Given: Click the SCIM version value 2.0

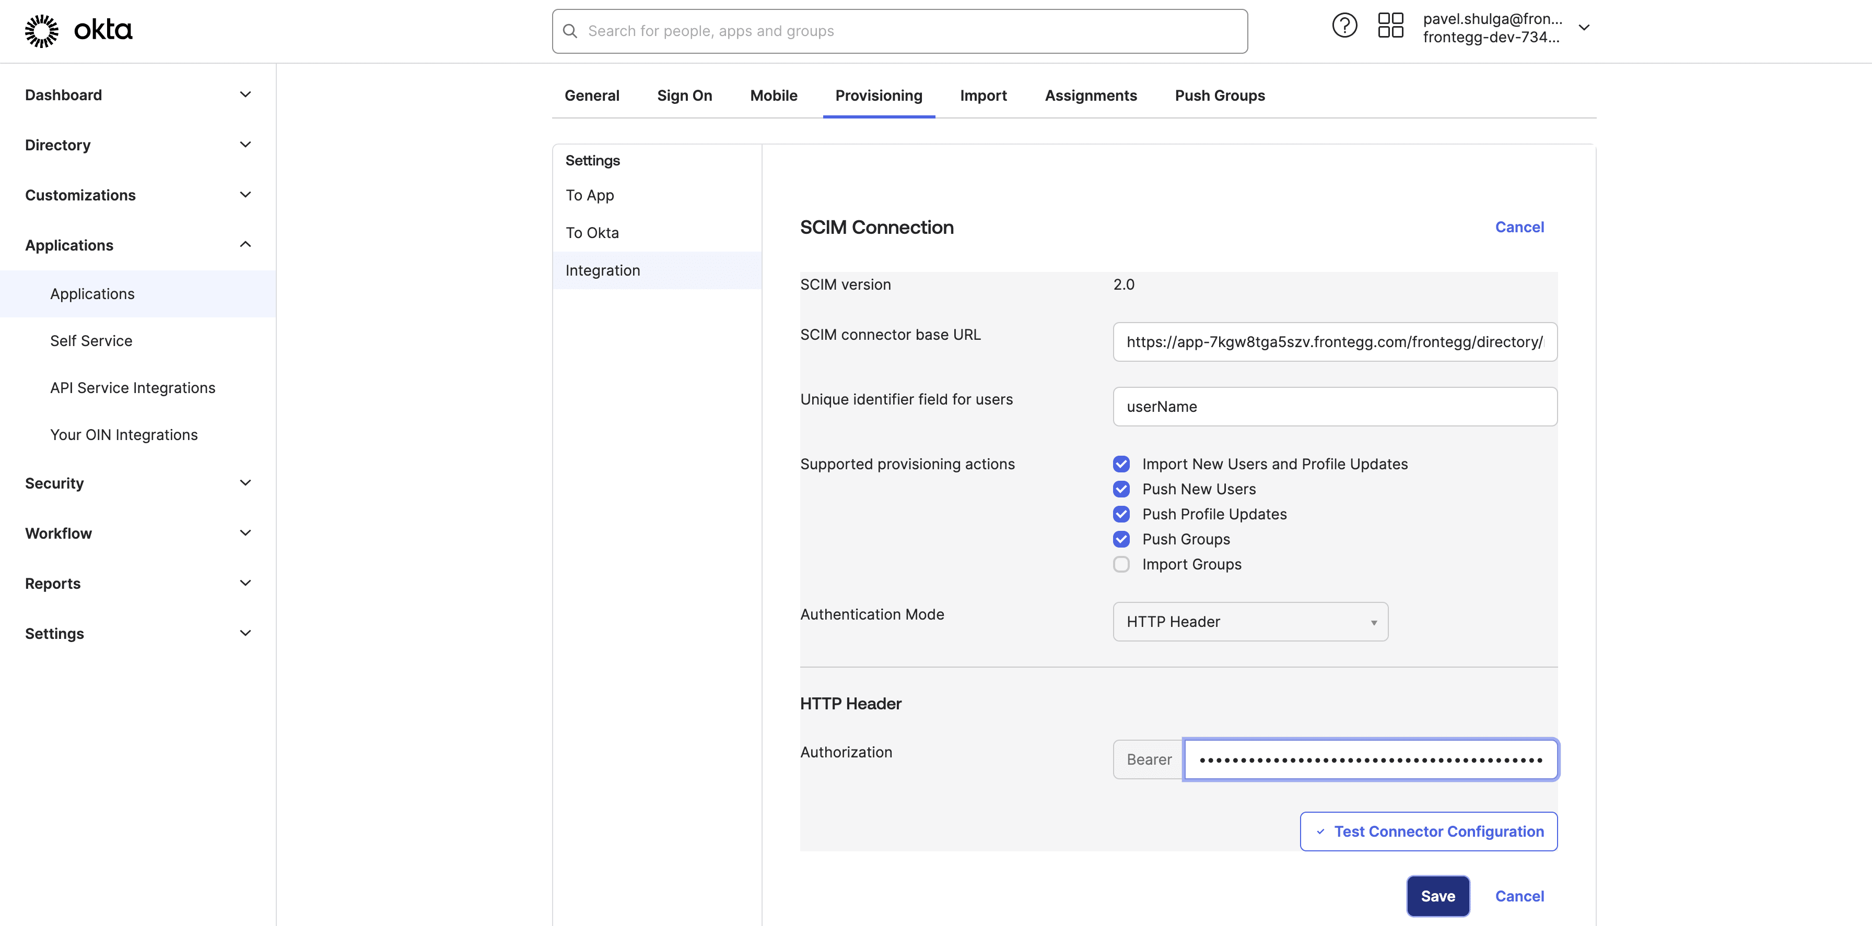Looking at the screenshot, I should [x=1124, y=284].
